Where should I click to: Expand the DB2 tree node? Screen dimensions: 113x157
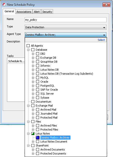point(33,54)
